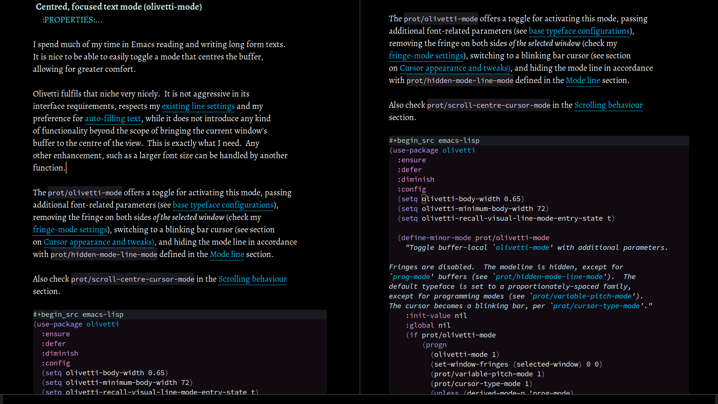Screen dimensions: 718x404
Task: Open the 'Mode line' link in left window
Action: [227, 254]
